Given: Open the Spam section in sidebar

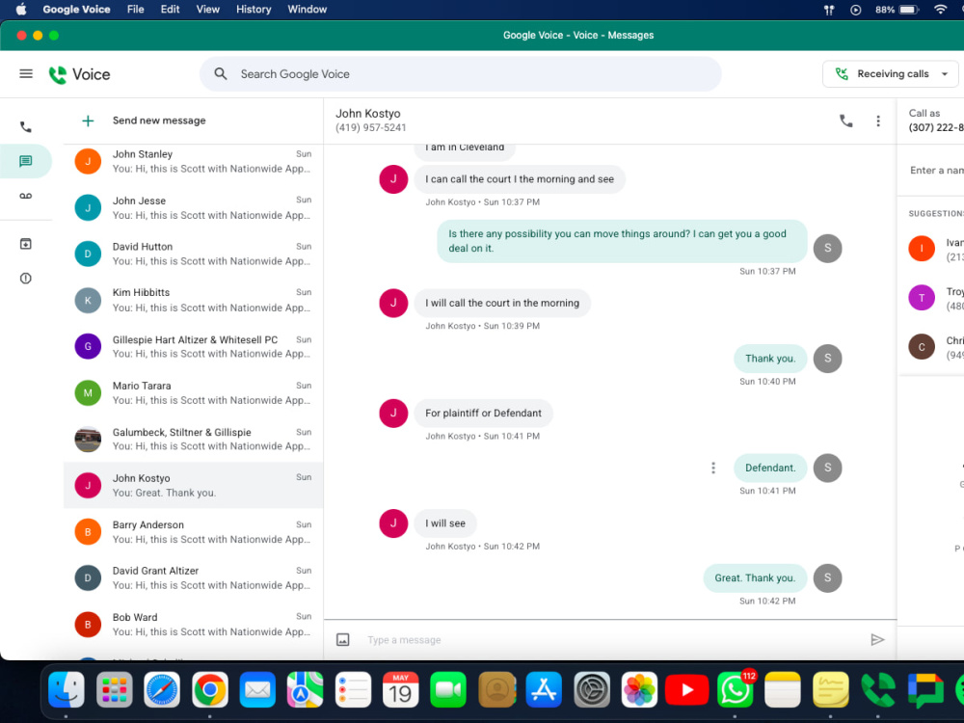Looking at the screenshot, I should [x=26, y=279].
